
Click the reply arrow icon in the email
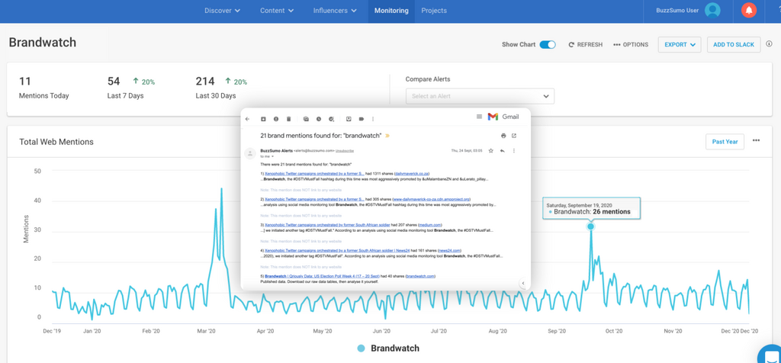coord(502,151)
